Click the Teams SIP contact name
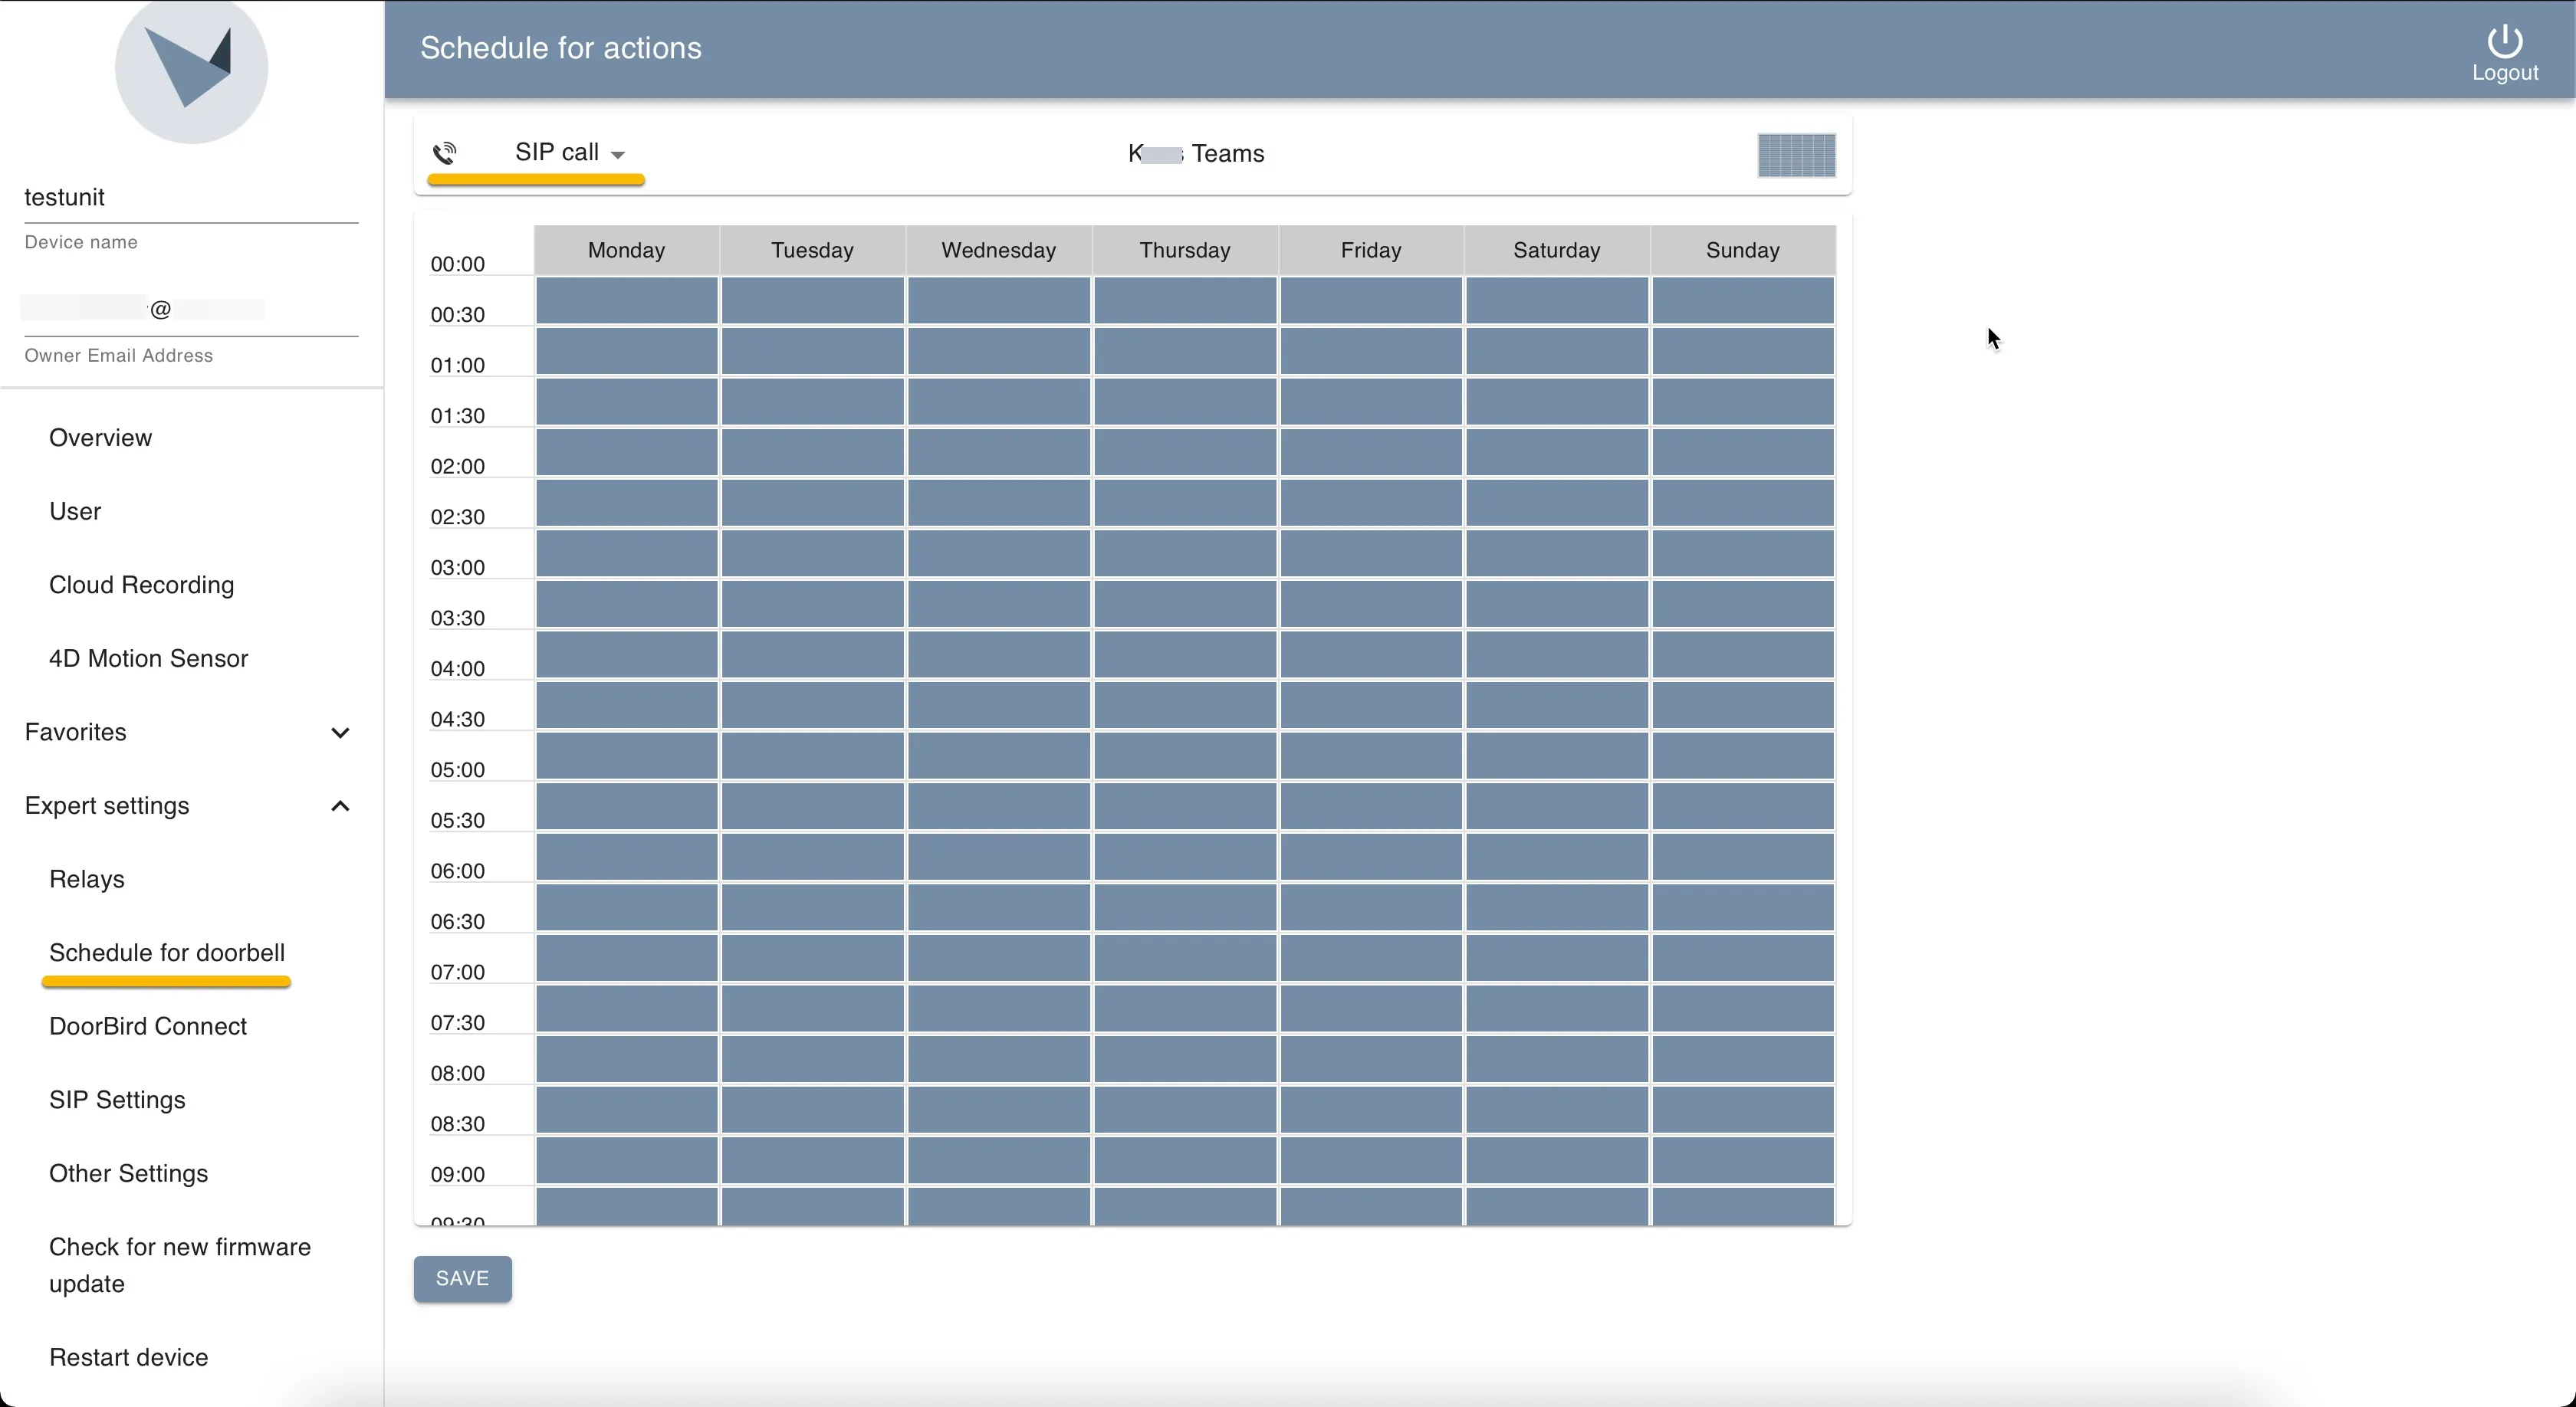The width and height of the screenshot is (2576, 1407). click(1196, 154)
